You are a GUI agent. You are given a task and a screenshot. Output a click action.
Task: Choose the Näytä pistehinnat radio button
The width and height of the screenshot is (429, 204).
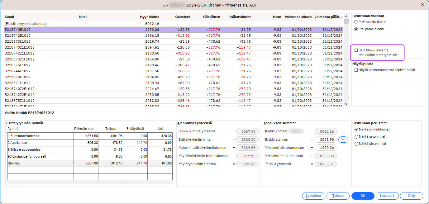click(357, 144)
